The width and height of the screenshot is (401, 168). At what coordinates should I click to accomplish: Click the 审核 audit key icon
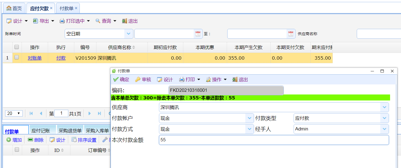pos(138,80)
